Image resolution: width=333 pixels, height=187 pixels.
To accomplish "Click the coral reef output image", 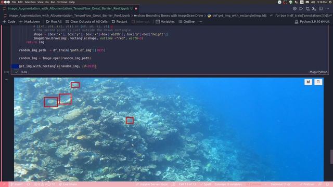I will tap(169, 129).
